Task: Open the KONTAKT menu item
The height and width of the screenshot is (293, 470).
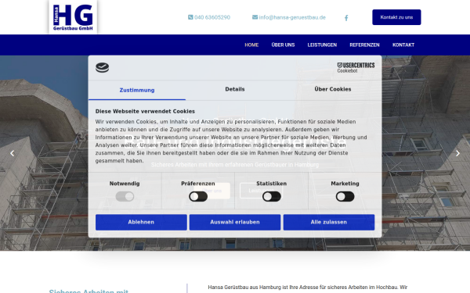Action: [x=403, y=45]
